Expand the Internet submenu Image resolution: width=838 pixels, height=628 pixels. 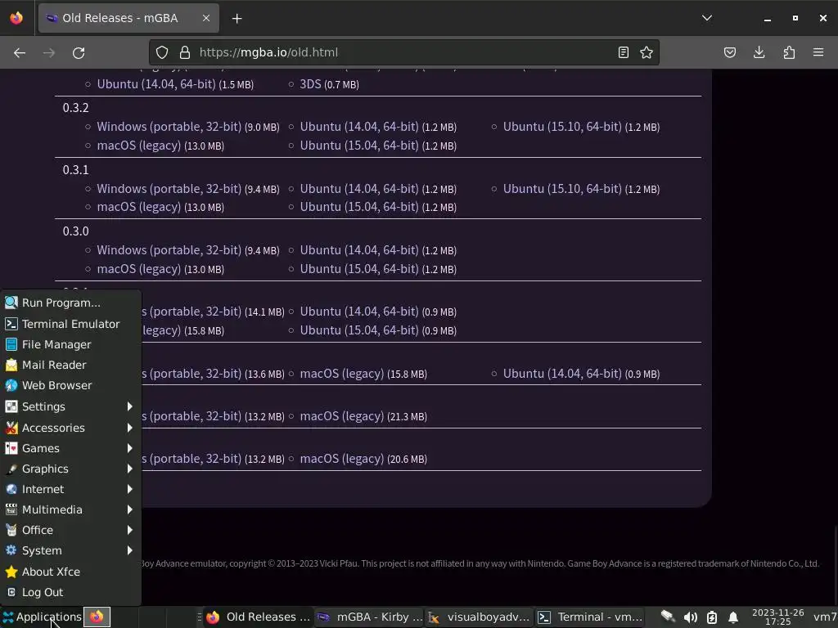[x=70, y=489]
